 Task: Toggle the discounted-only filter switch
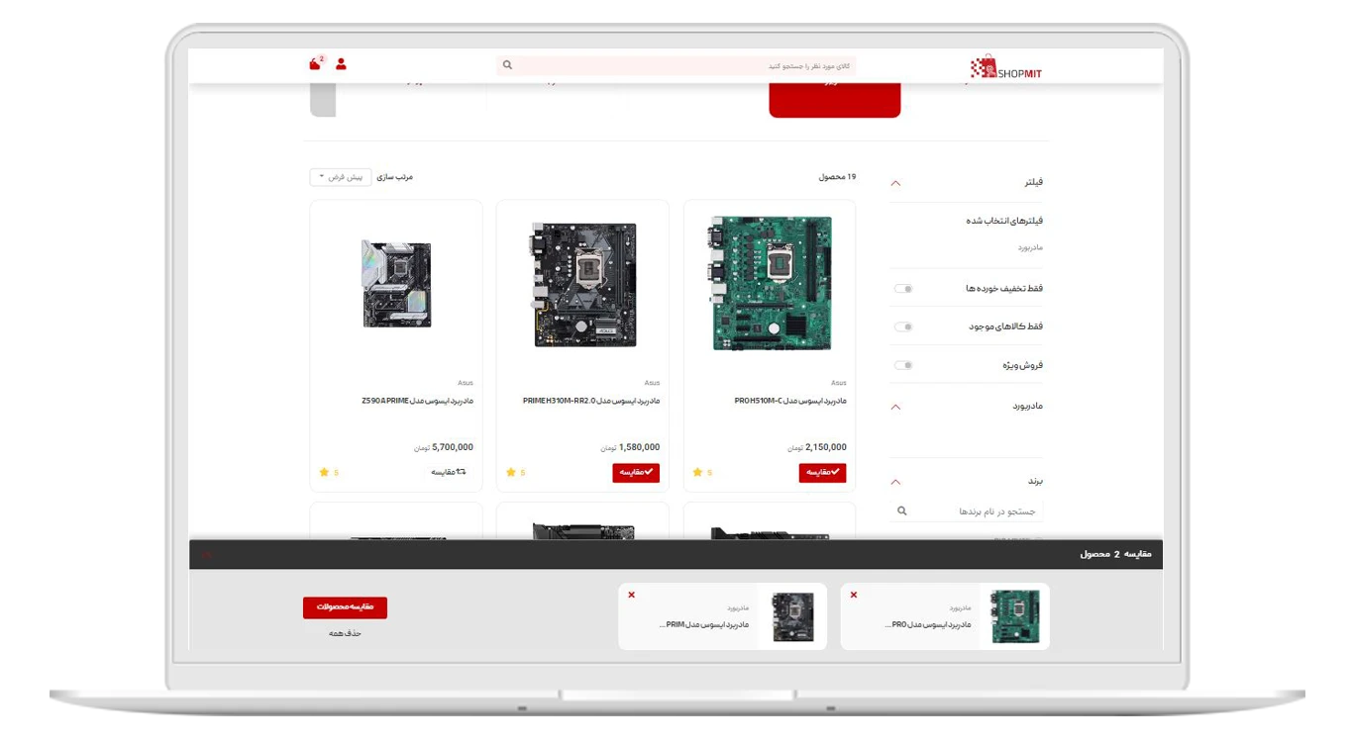[x=903, y=289]
